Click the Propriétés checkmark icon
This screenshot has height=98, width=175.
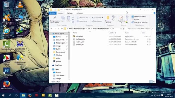[121, 17]
